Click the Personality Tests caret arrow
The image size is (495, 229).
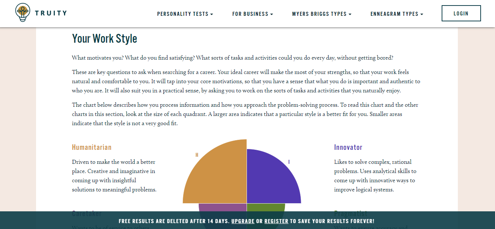point(212,14)
